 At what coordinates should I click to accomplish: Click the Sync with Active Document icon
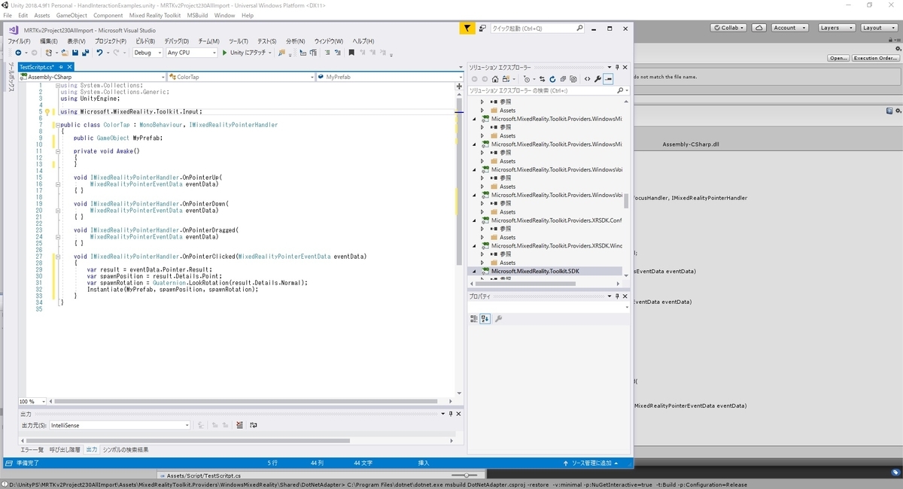coord(541,79)
